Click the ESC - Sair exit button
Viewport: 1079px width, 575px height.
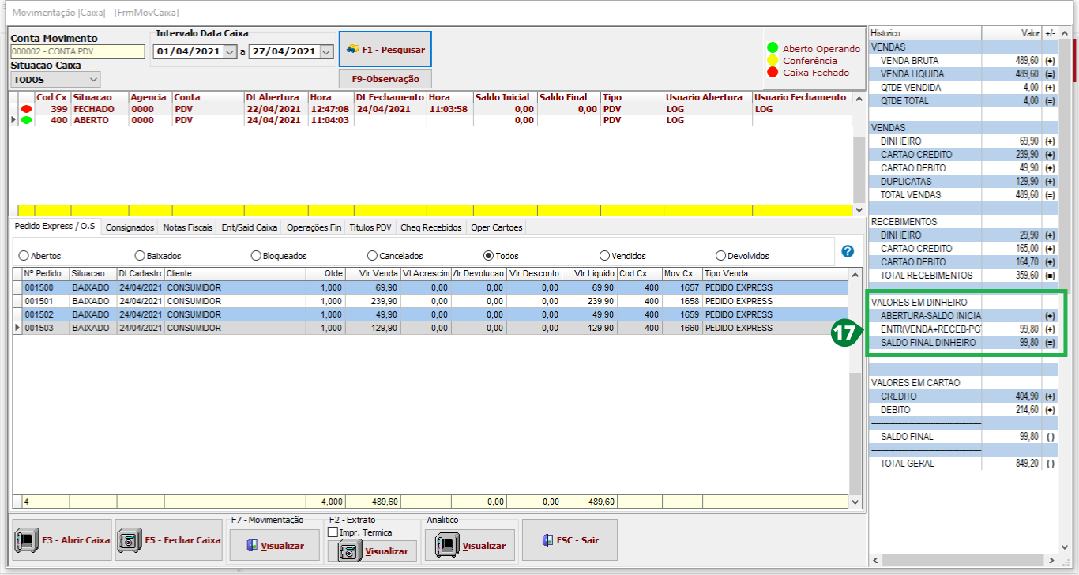570,540
